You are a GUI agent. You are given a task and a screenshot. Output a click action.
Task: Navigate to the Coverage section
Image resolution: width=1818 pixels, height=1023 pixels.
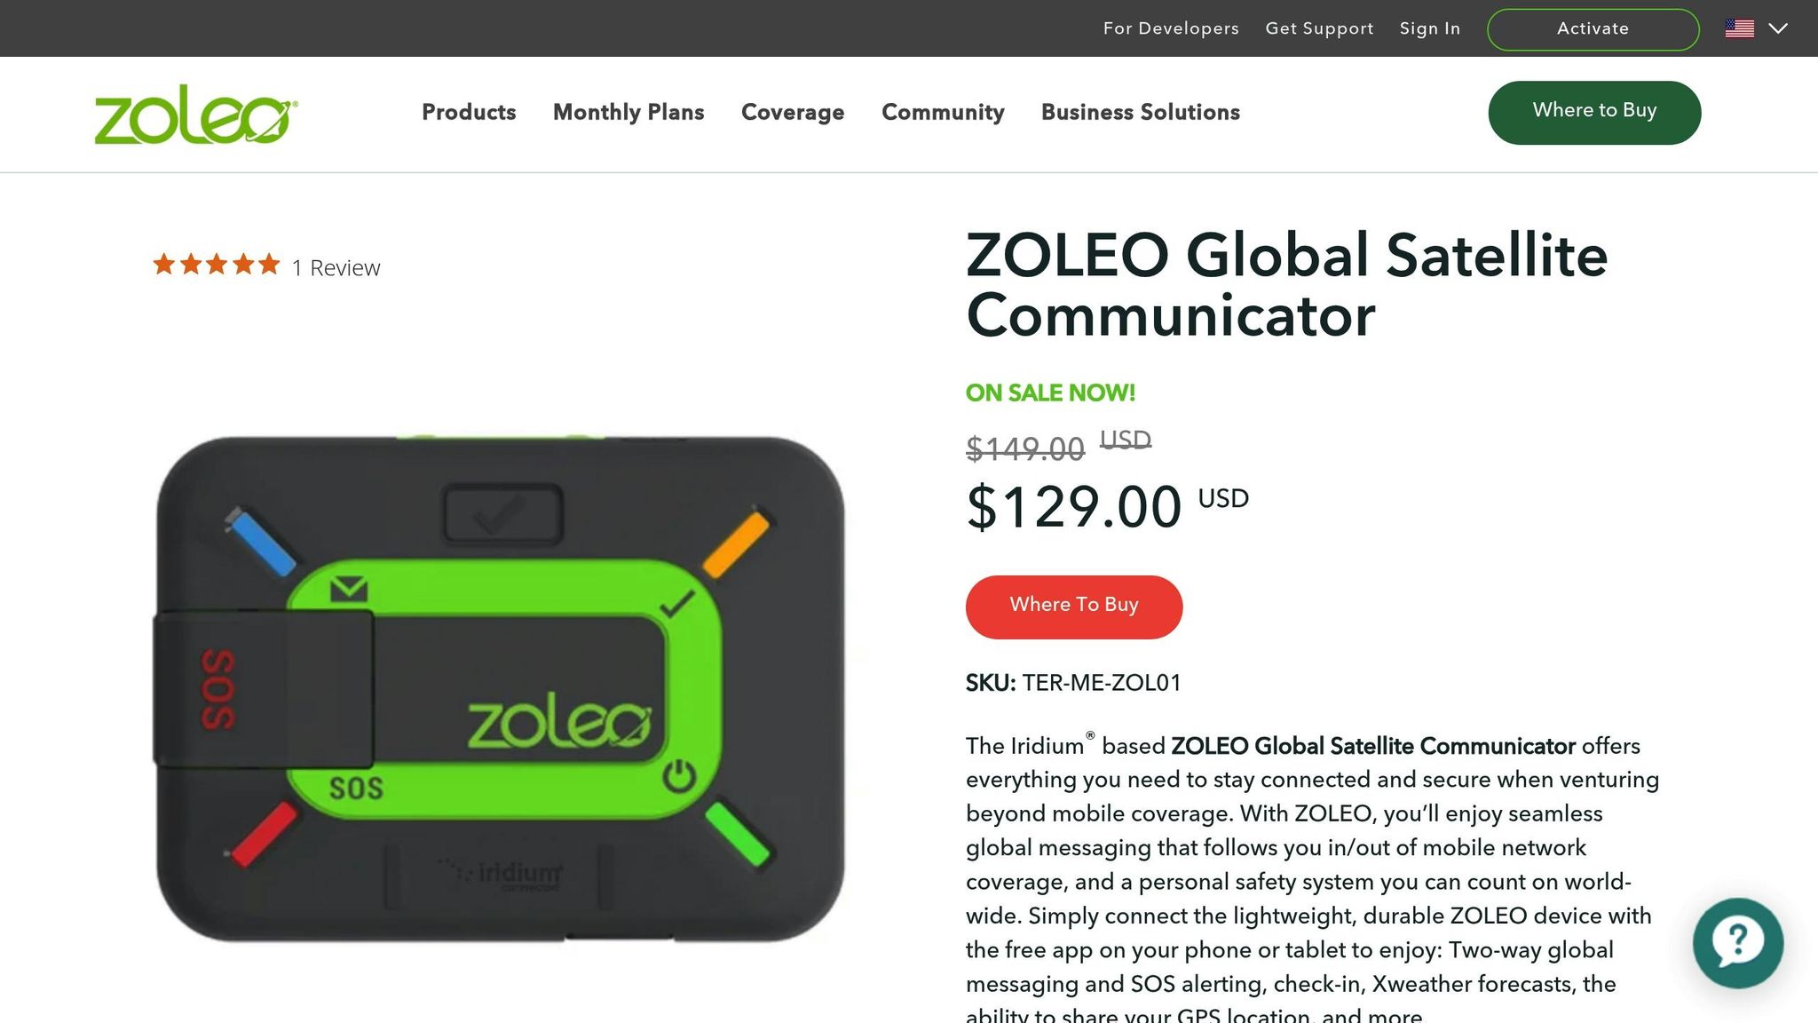(793, 113)
